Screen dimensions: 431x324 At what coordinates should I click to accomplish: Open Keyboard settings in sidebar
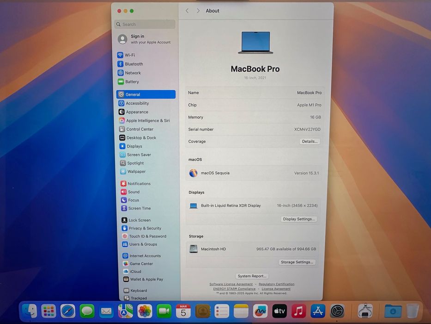(135, 290)
